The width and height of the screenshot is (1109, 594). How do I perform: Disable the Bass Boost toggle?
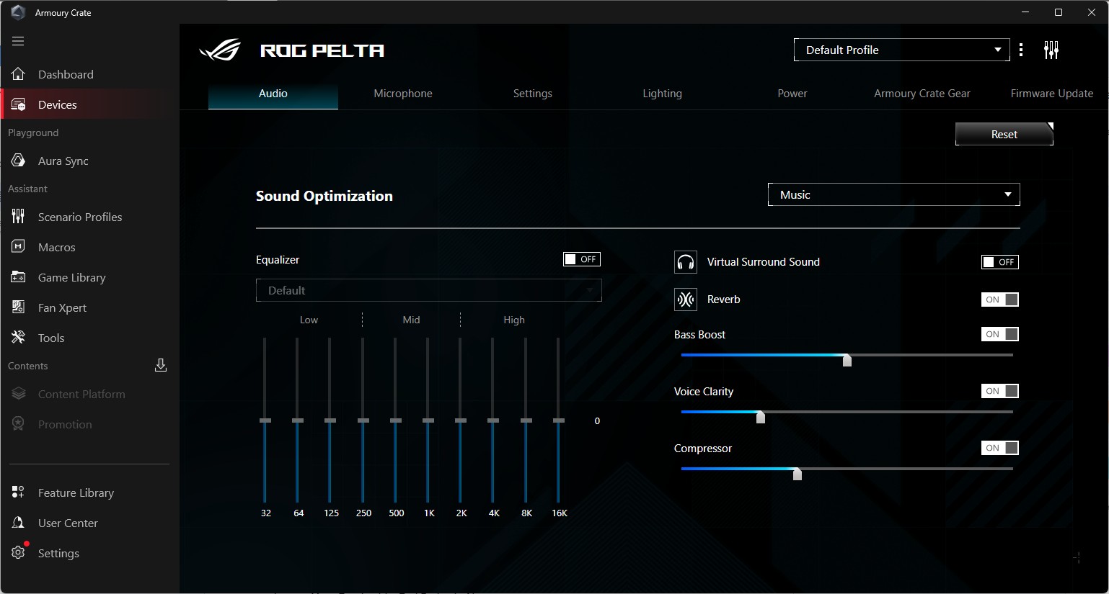pos(1000,334)
